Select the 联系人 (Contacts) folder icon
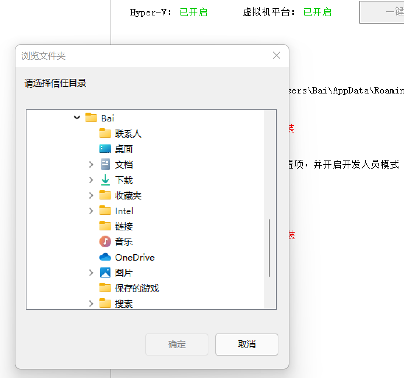404x378 pixels. (x=105, y=133)
